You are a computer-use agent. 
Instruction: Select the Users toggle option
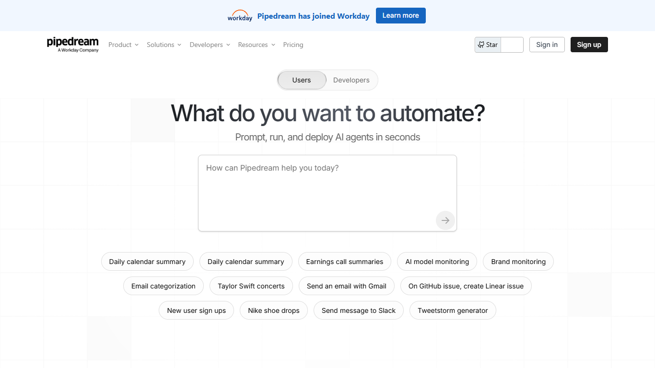(x=302, y=80)
